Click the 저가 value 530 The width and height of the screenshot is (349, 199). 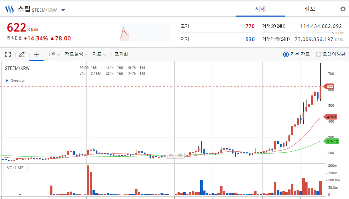250,39
